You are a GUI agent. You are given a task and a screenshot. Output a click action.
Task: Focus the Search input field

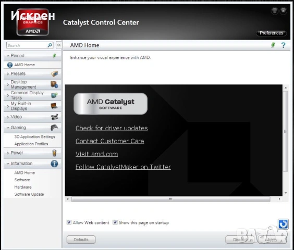(30, 45)
